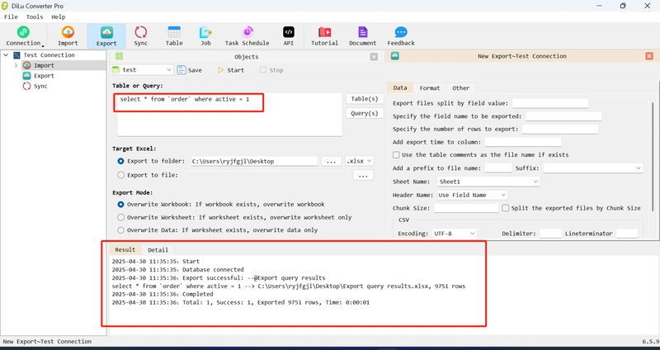Switch to the Detail tab
This screenshot has width=660, height=350.
(158, 250)
